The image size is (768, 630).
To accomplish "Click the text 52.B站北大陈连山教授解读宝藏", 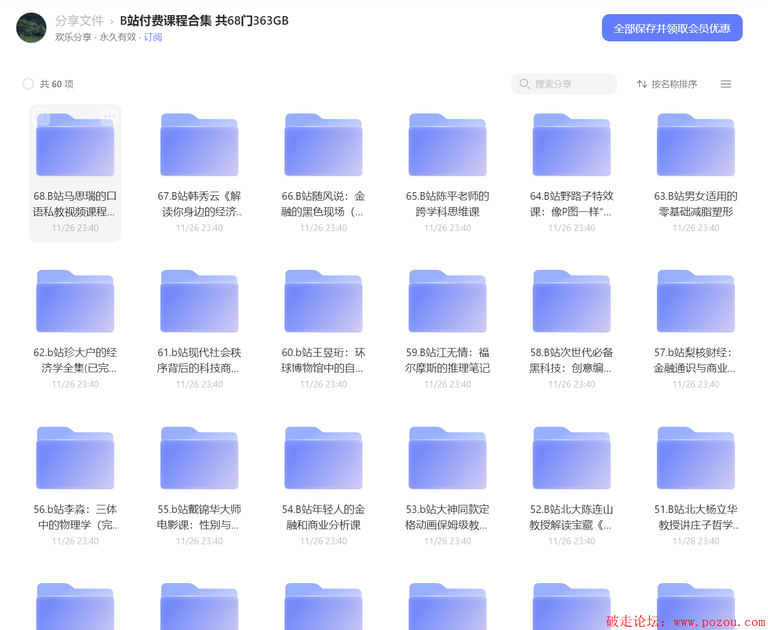I will 572,517.
